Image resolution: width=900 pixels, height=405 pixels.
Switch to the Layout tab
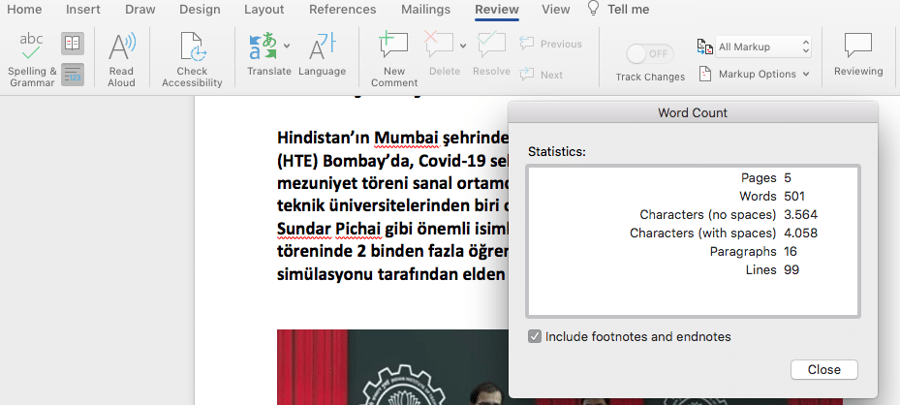264,9
